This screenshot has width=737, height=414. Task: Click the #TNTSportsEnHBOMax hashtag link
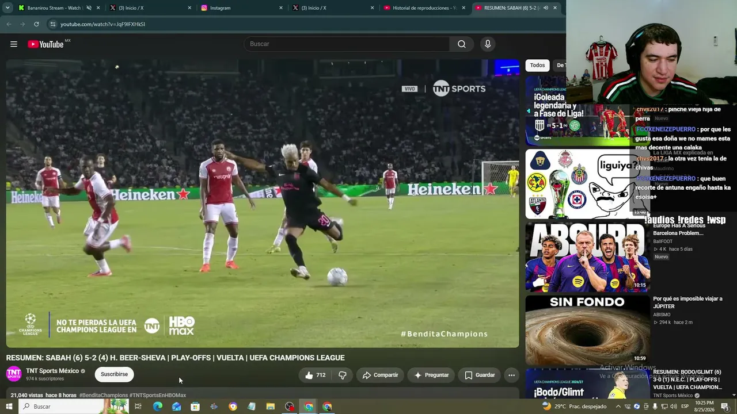[x=158, y=396]
